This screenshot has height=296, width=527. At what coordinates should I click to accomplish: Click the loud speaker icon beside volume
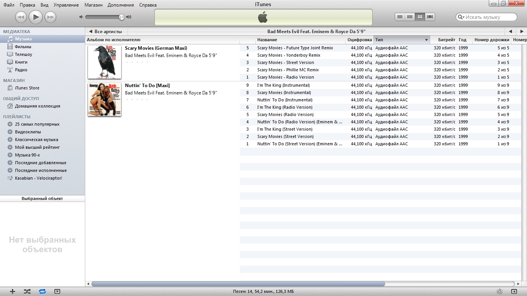pos(128,17)
